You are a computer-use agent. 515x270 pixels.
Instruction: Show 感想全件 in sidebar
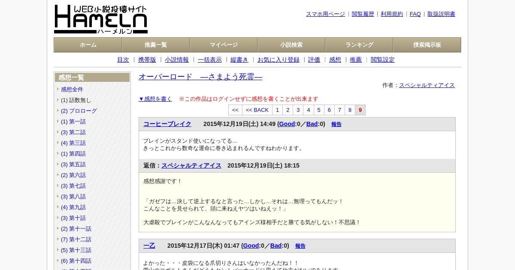pyautogui.click(x=72, y=90)
